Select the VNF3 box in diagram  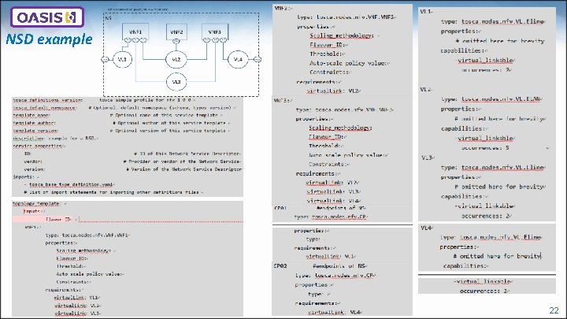coord(215,32)
